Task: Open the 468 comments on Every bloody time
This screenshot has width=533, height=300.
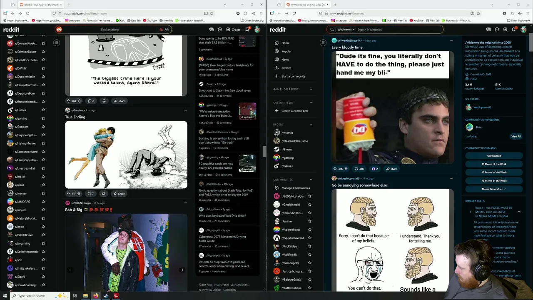Action: (359, 169)
